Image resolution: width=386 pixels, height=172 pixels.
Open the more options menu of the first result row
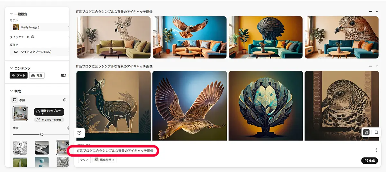pos(370,12)
